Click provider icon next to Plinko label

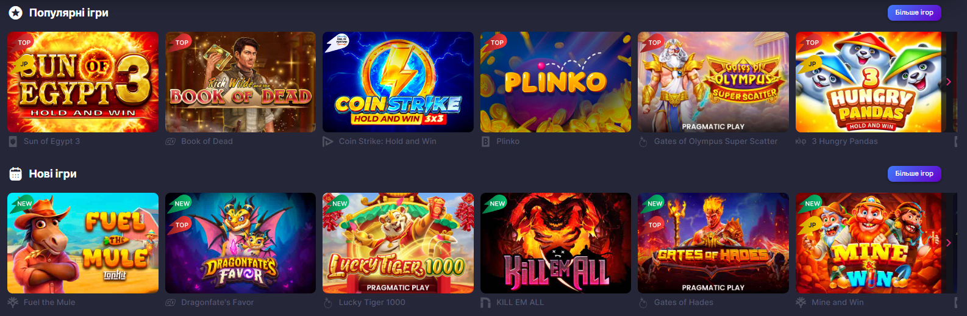(485, 142)
